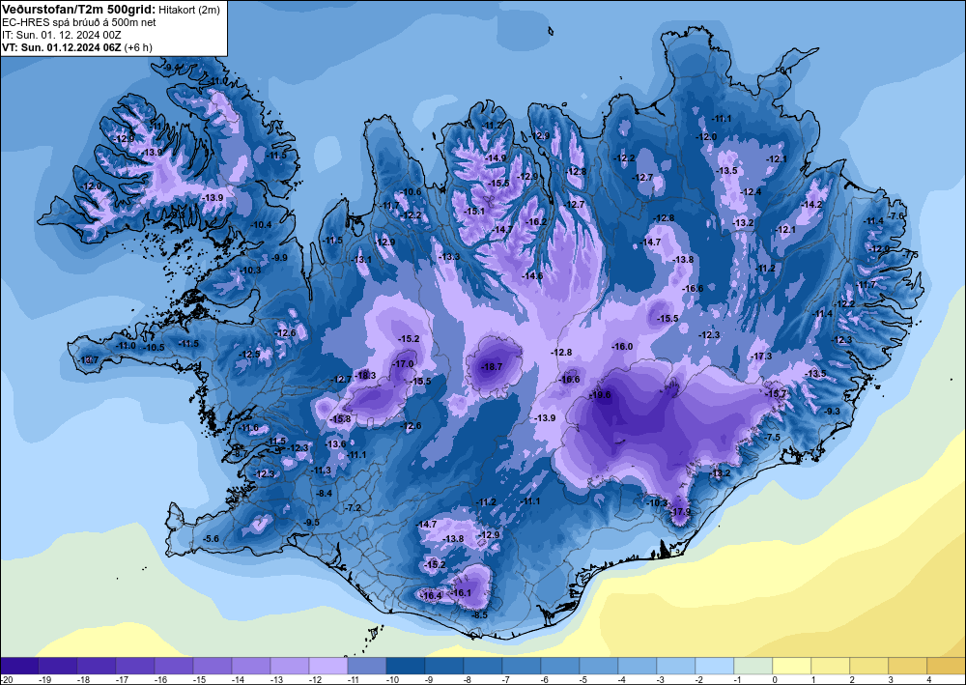Viewport: 966px width, 685px height.
Task: Click the -10.4 temperature label
Action: pos(261,225)
